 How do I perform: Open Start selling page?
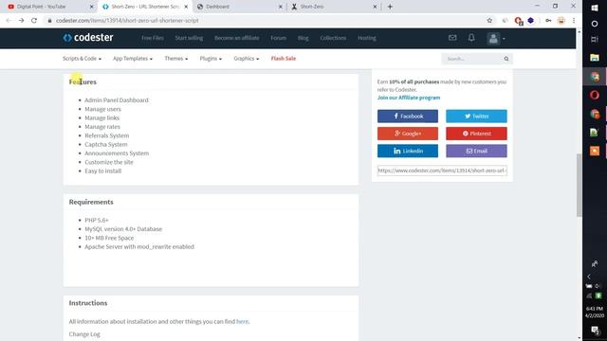coord(189,38)
